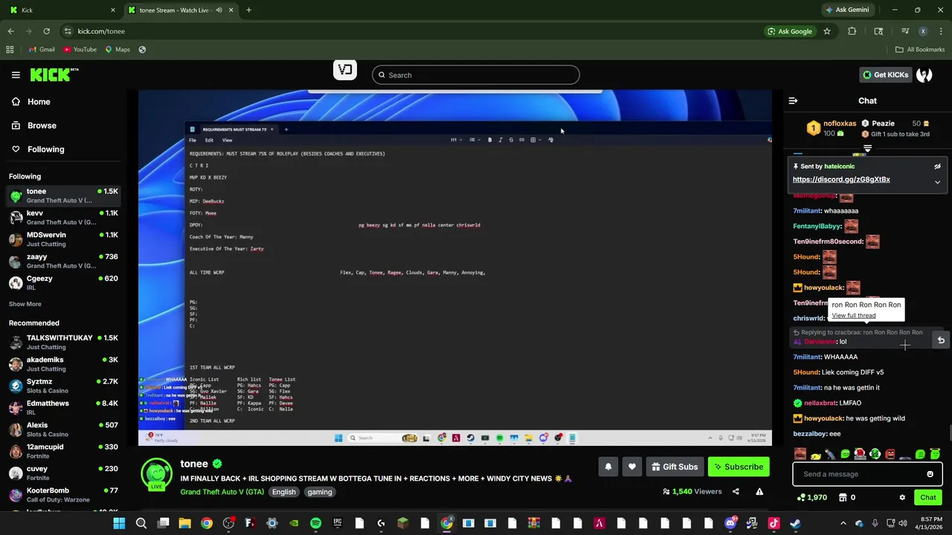Viewport: 952px width, 535px height.
Task: Open Steam from the taskbar
Action: (795, 523)
